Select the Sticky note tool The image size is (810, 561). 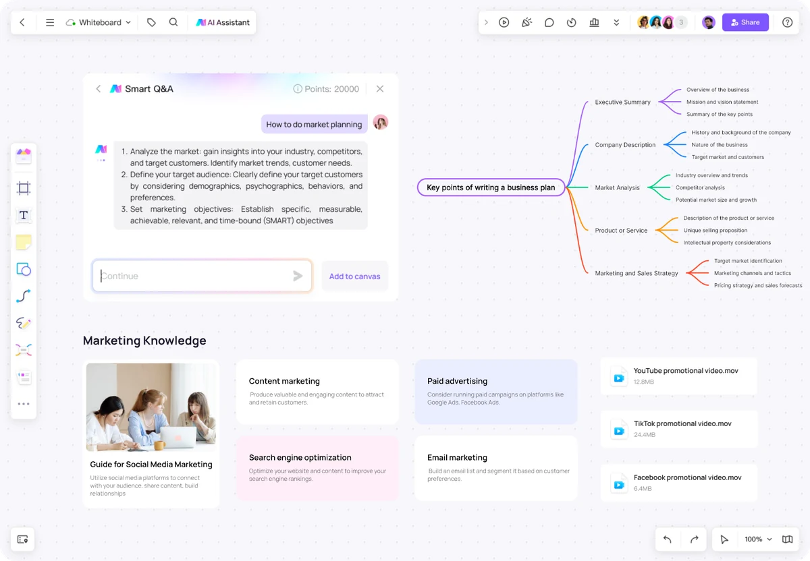[24, 242]
